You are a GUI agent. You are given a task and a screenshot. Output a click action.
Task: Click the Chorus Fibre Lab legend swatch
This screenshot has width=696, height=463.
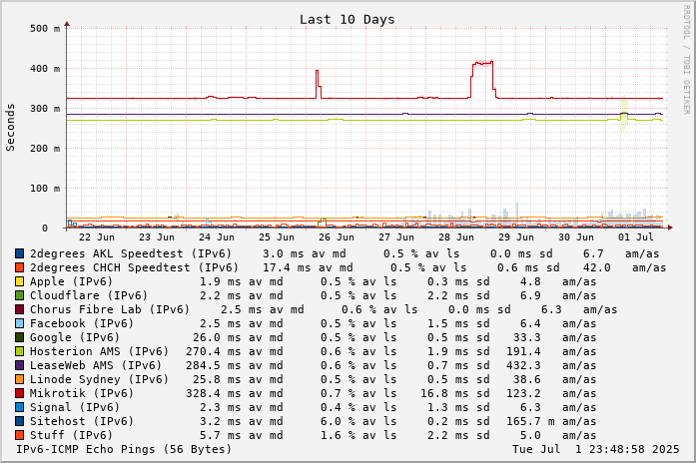click(x=19, y=309)
